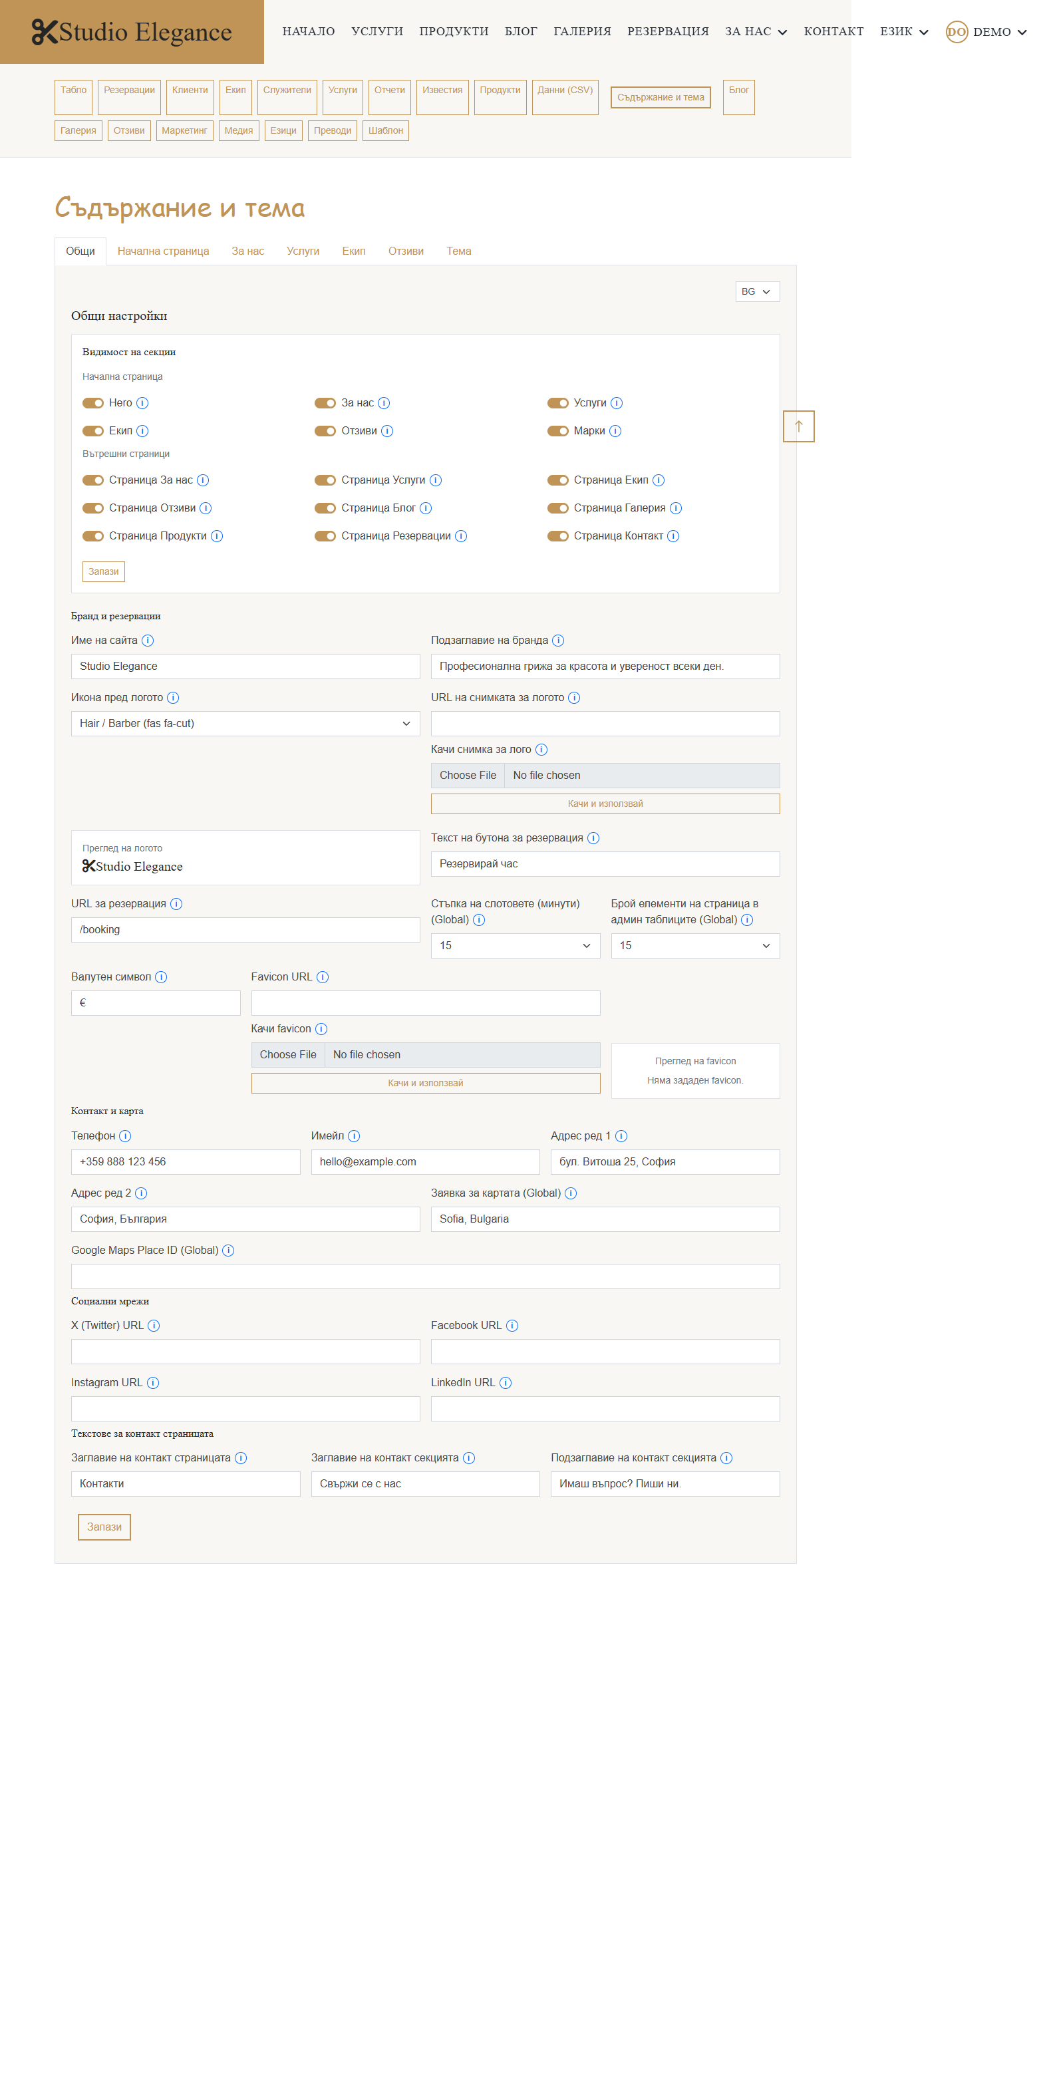Expand ЕЗИК language menu

click(904, 31)
